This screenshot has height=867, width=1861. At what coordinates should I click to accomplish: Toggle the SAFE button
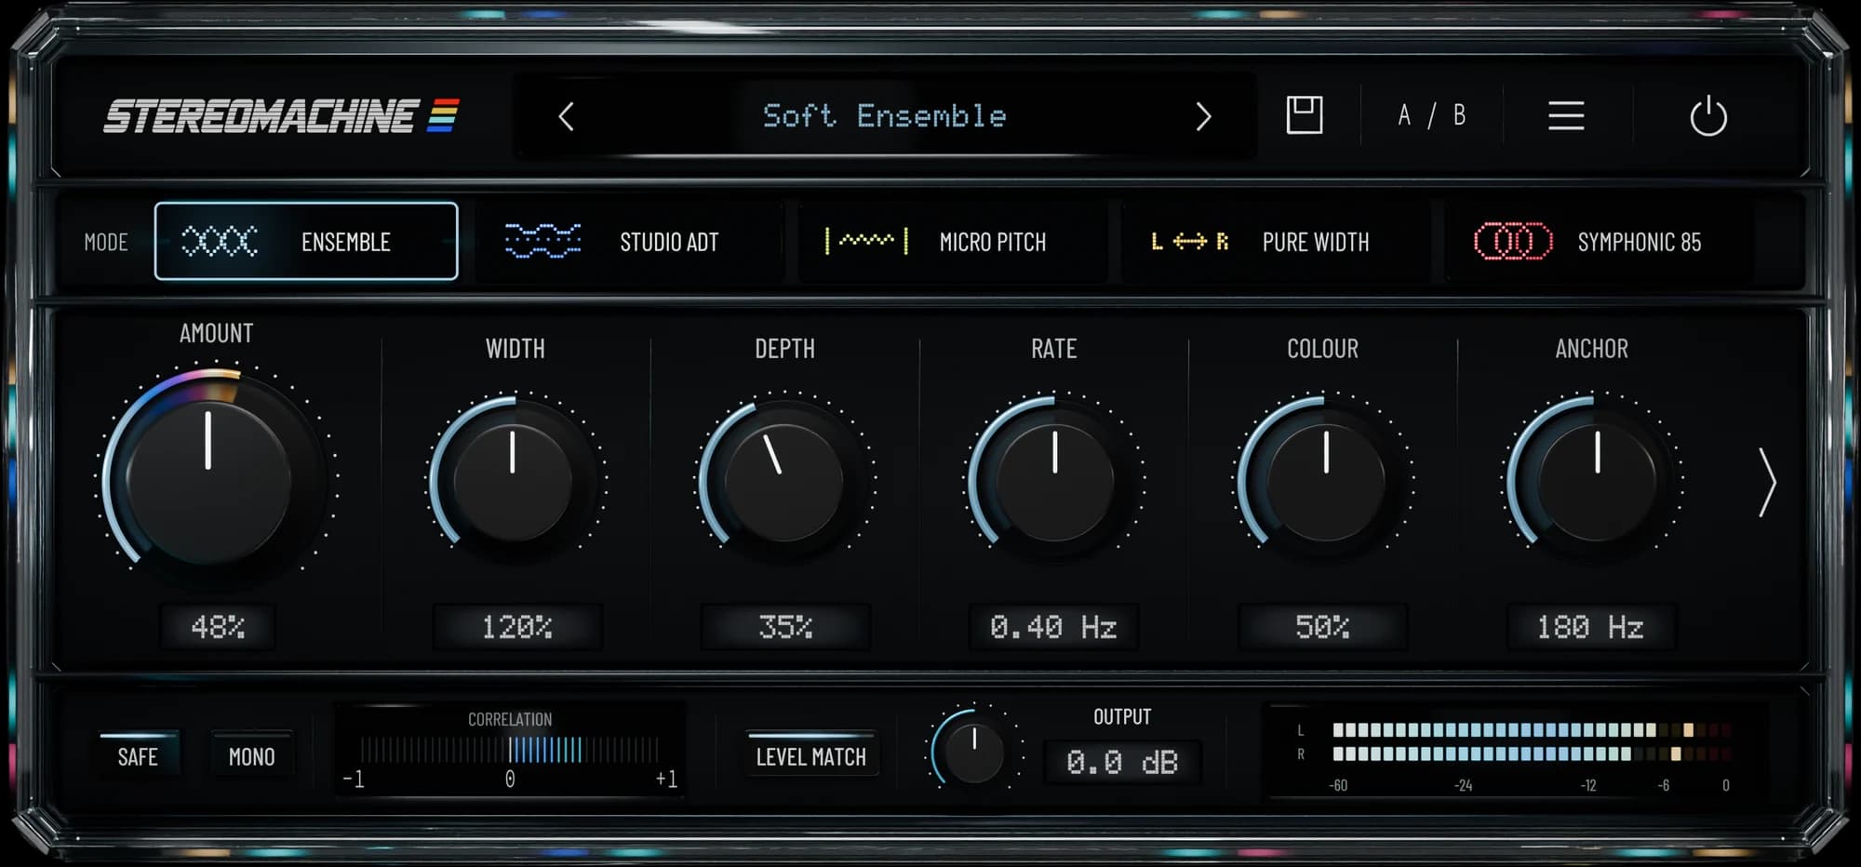point(138,756)
